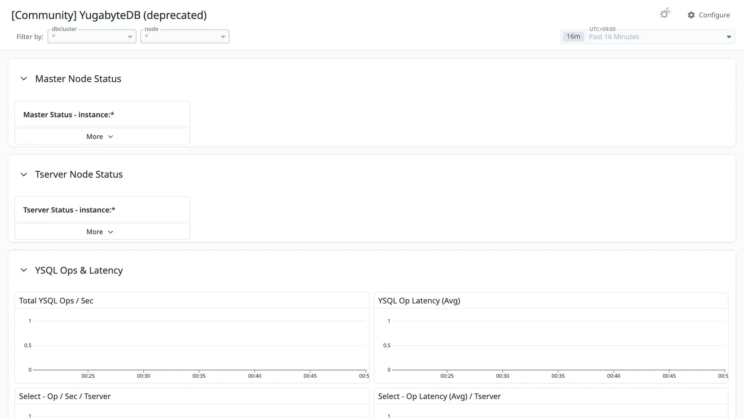Screen dimensions: 744x418
Task: Collapse the Master Node Status section
Action: [24, 79]
